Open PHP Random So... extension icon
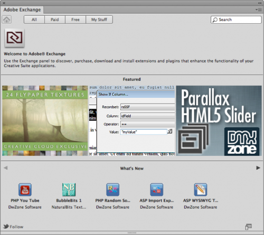 [x=113, y=190]
